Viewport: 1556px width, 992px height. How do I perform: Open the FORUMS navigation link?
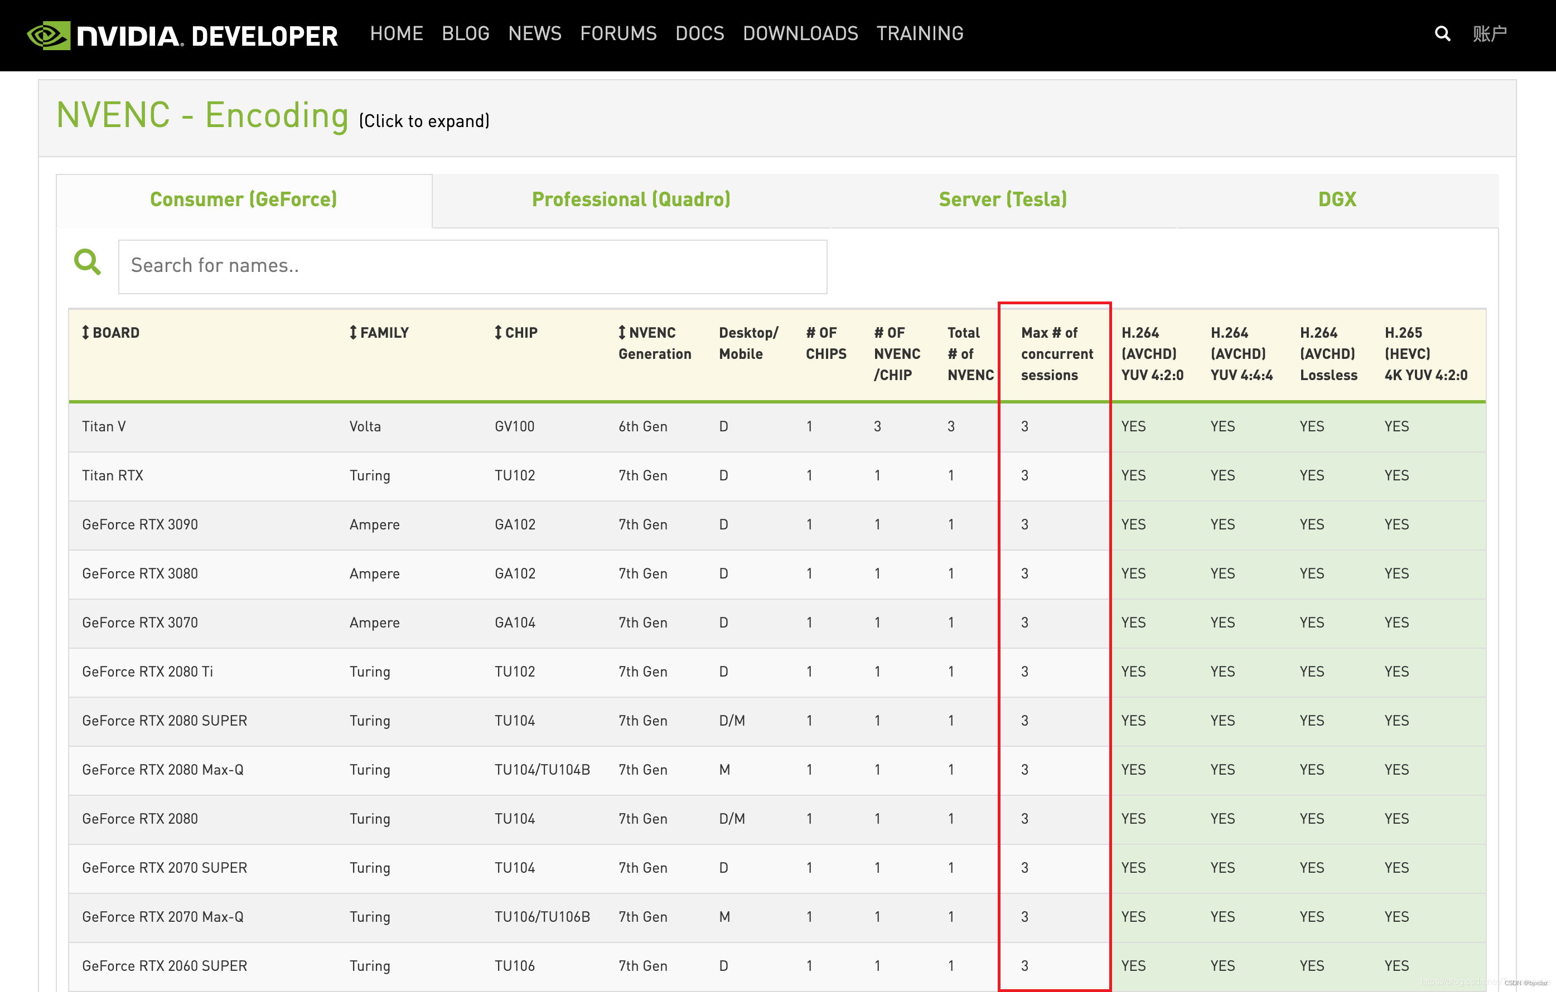tap(618, 33)
